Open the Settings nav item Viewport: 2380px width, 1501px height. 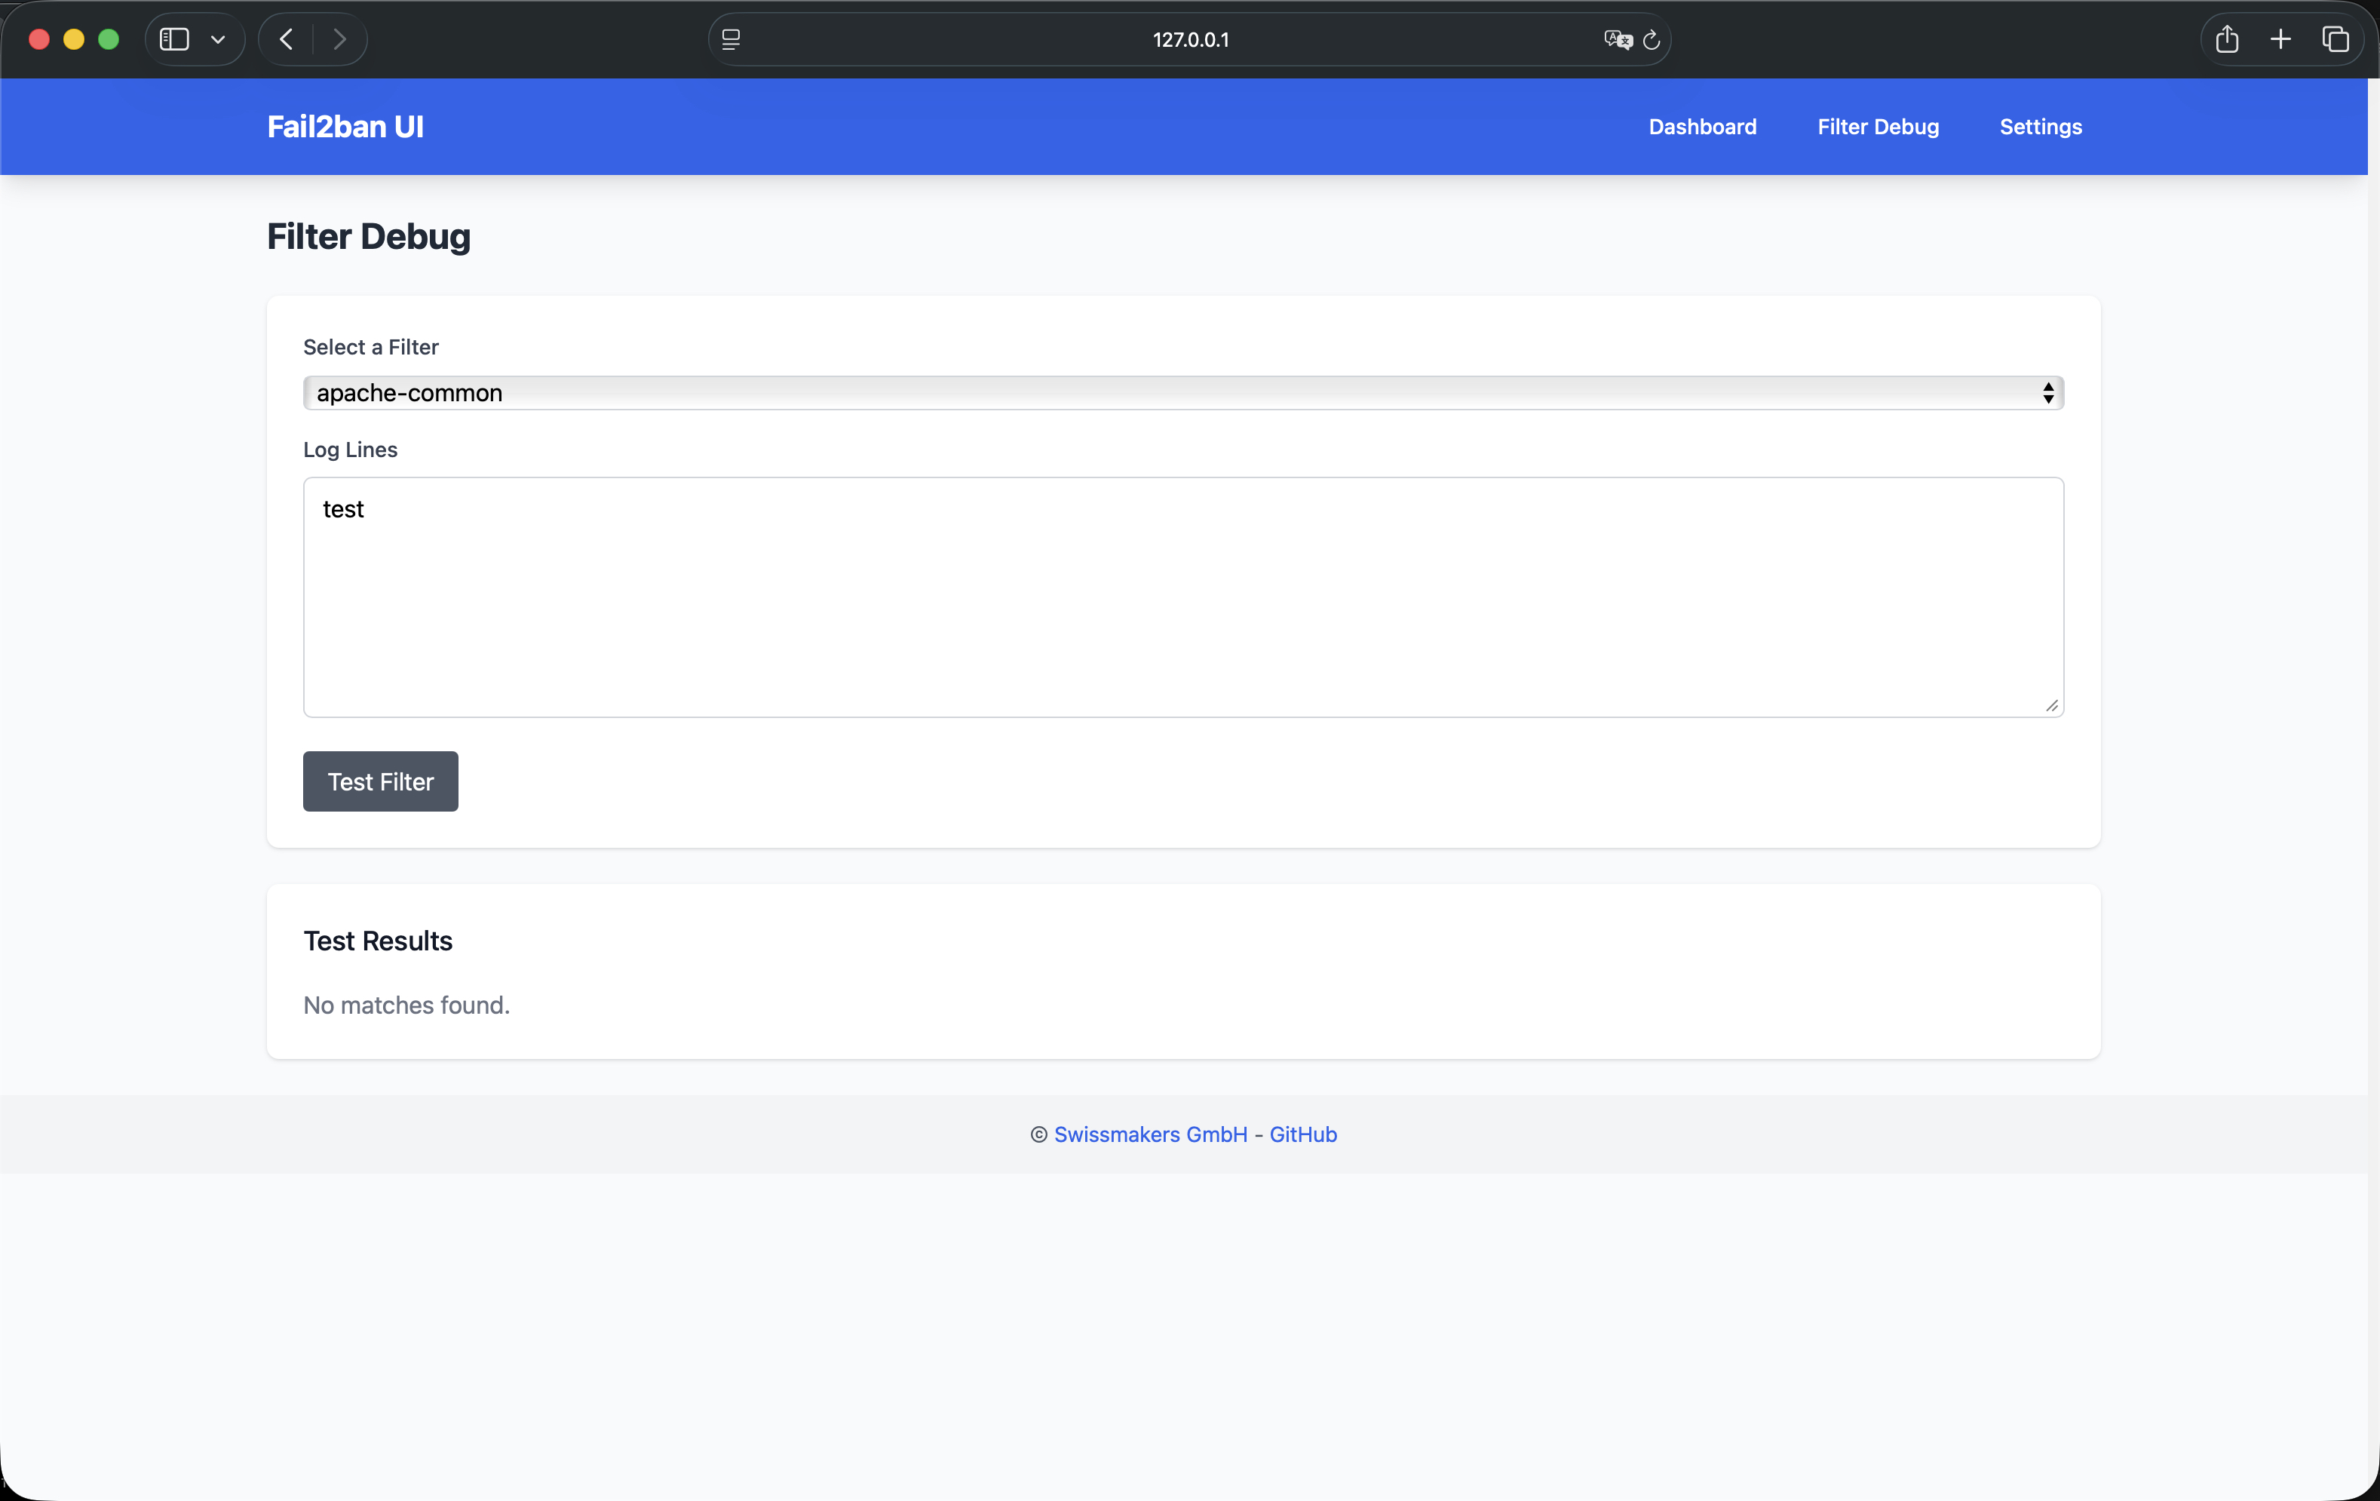[2040, 127]
